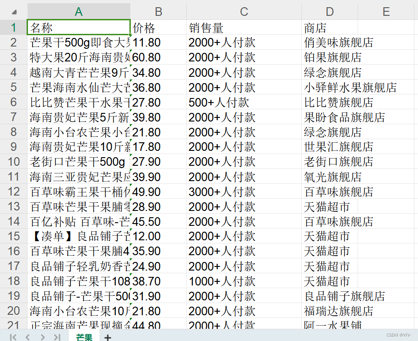418x341 pixels.
Task: Select the 老街口芒果干500g name cell
Action: tap(78, 162)
